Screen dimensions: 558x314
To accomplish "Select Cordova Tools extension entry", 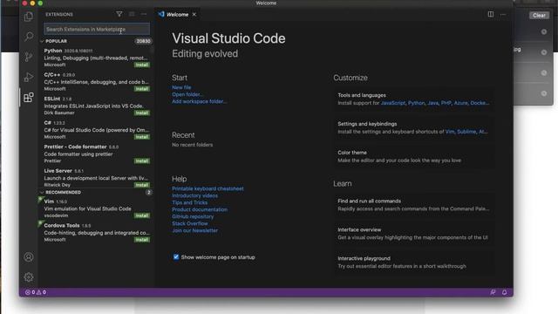I will click(97, 233).
